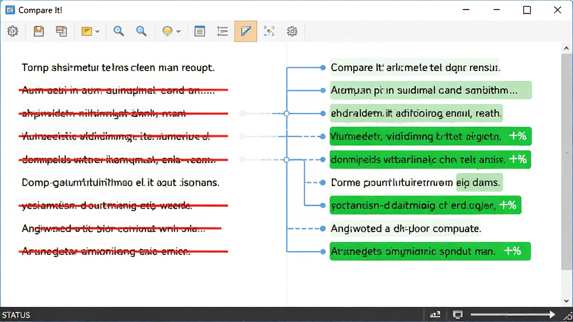Image resolution: width=573 pixels, height=322 pixels.
Task: Click the Compare It! app icon in title bar
Action: pos(10,10)
